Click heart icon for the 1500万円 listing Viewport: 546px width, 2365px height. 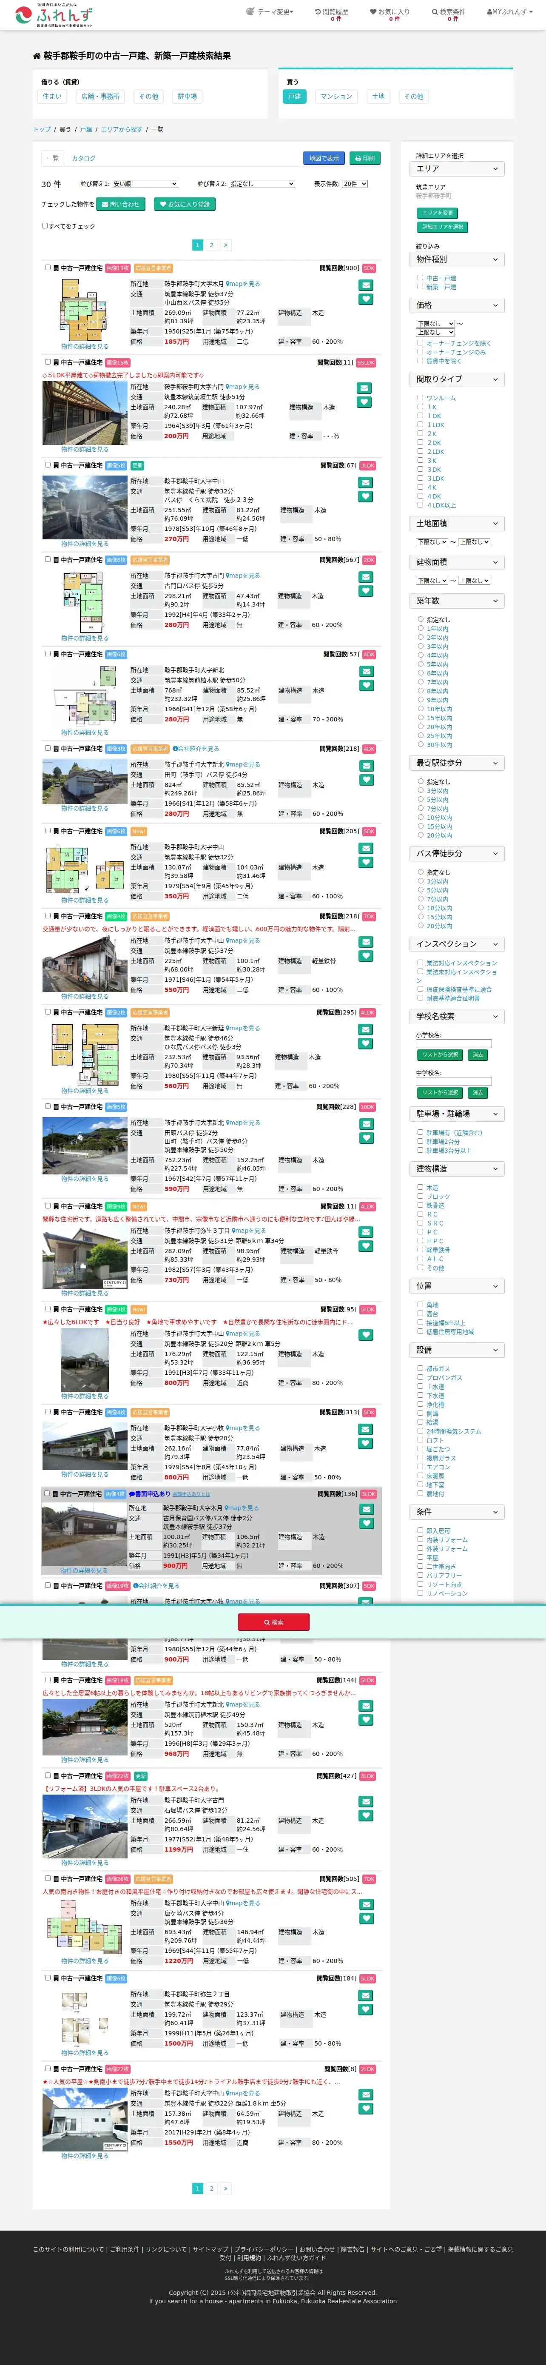tap(365, 2009)
